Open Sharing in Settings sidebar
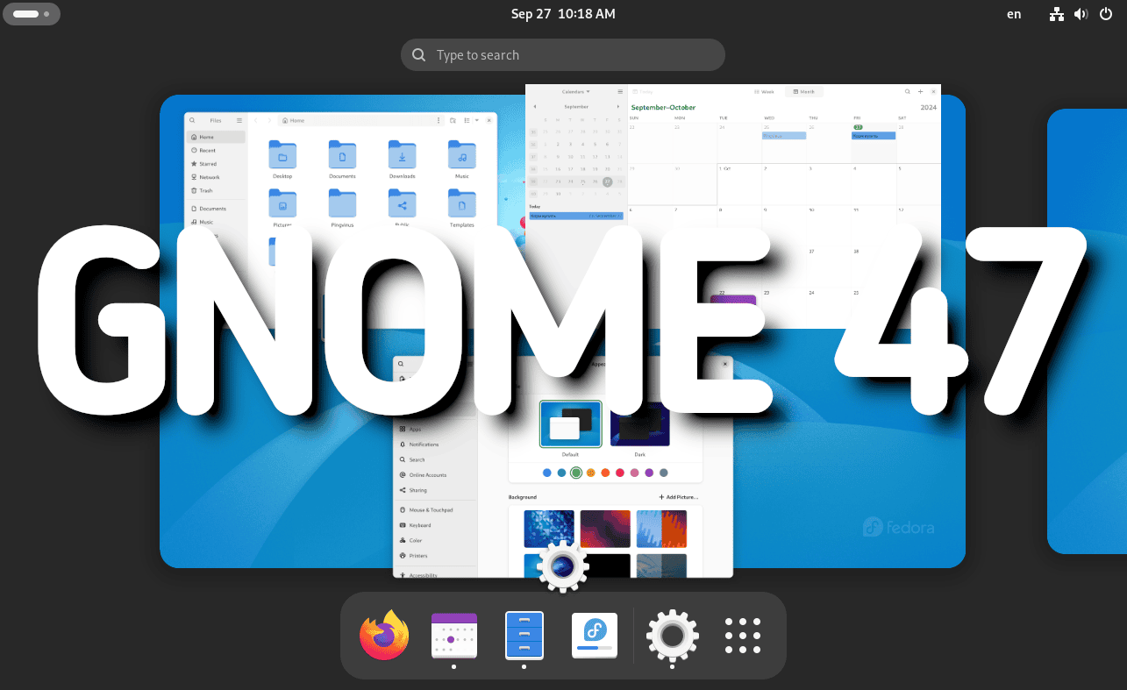Image resolution: width=1127 pixels, height=690 pixels. point(435,490)
